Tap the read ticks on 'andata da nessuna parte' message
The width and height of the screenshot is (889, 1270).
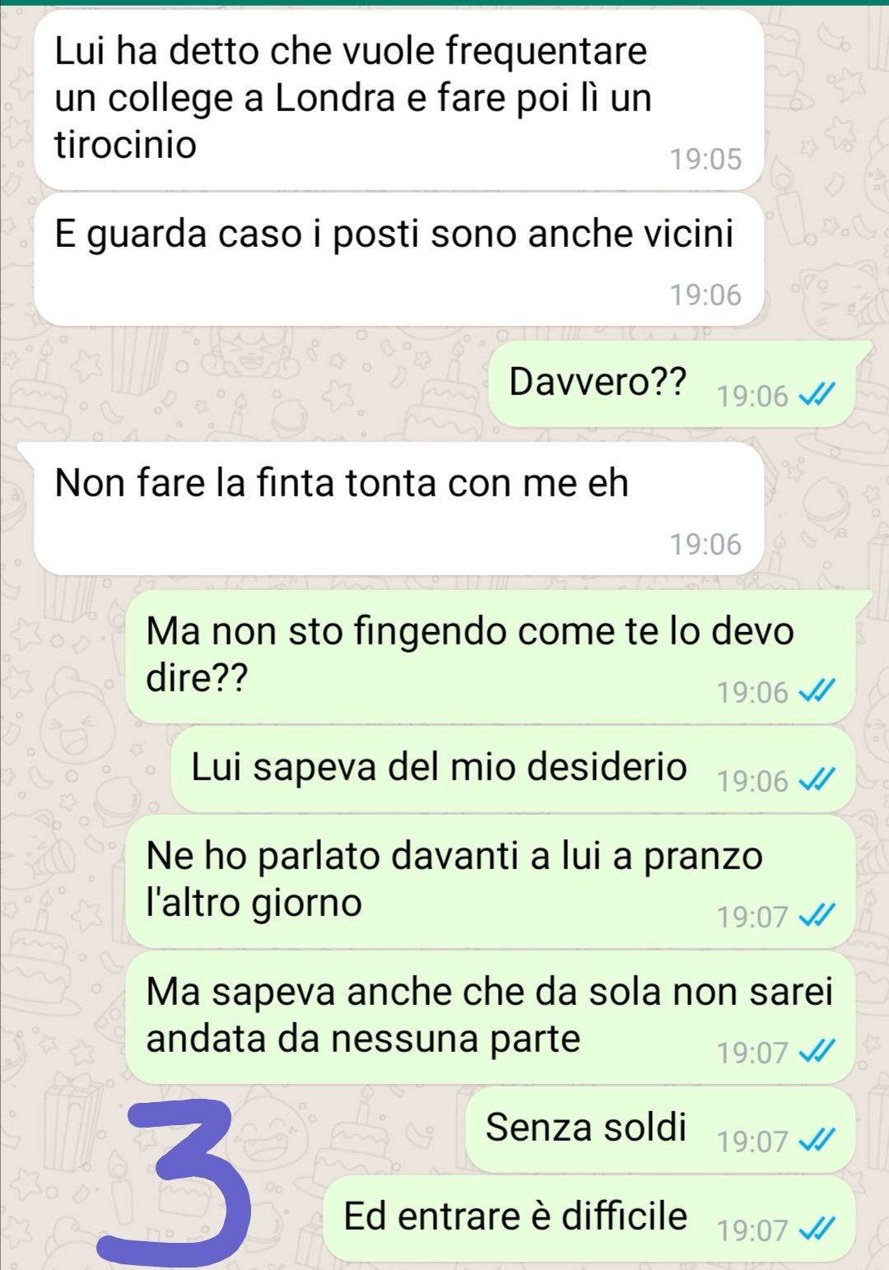pos(819,1051)
